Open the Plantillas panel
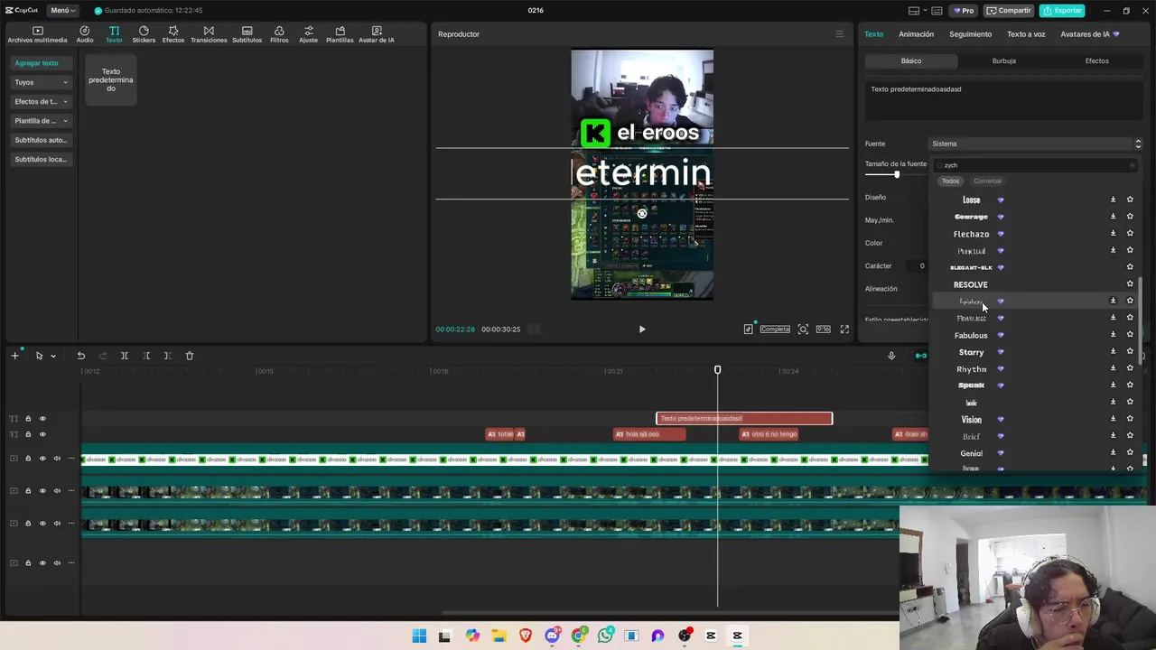 click(x=340, y=34)
